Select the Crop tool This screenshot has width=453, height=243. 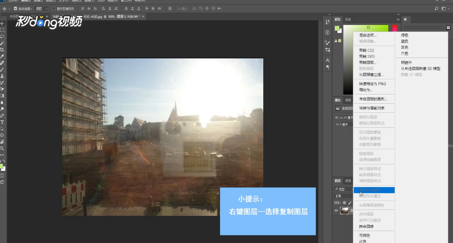2,50
